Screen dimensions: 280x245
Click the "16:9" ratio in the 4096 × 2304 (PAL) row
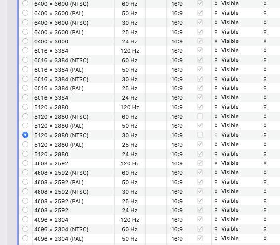(177, 239)
